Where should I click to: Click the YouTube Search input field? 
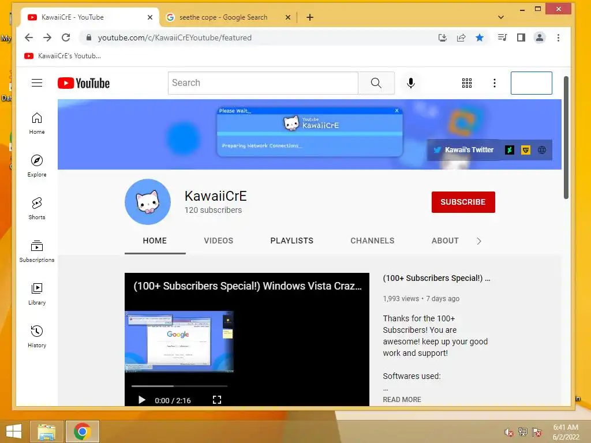coord(263,83)
